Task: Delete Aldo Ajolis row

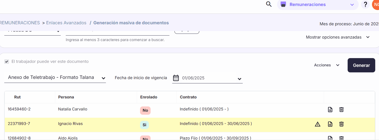Action: click(x=341, y=138)
